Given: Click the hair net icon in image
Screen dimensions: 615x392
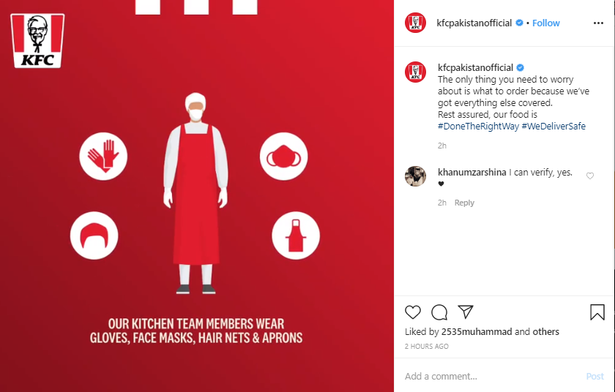Looking at the screenshot, I should (94, 235).
